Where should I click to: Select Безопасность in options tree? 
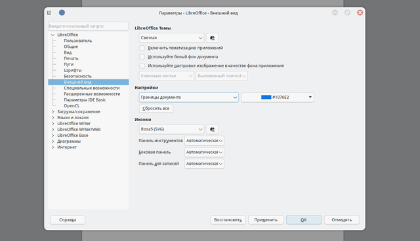(x=77, y=76)
